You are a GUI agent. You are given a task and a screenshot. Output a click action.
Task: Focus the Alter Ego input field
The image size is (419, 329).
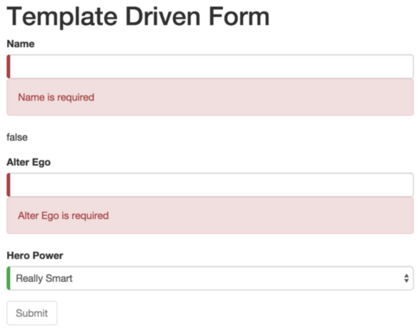210,185
